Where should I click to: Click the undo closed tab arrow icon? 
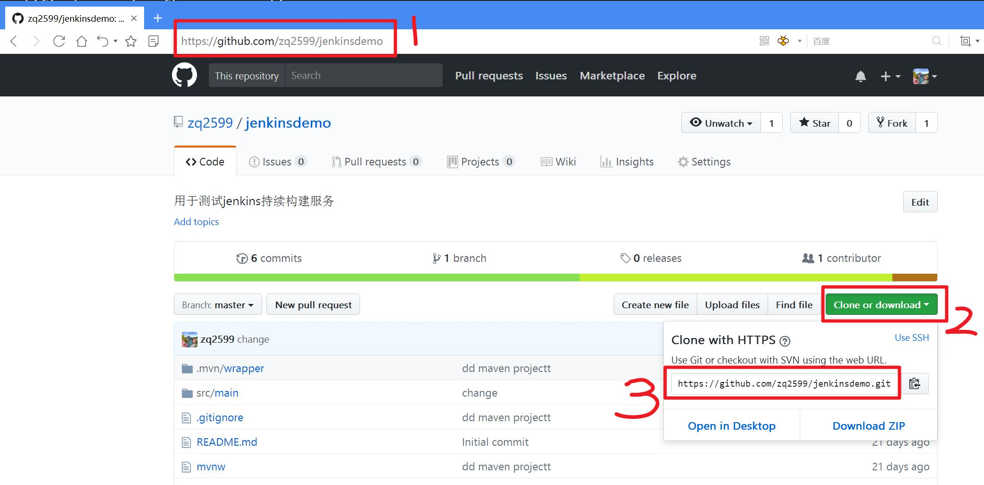[x=103, y=42]
